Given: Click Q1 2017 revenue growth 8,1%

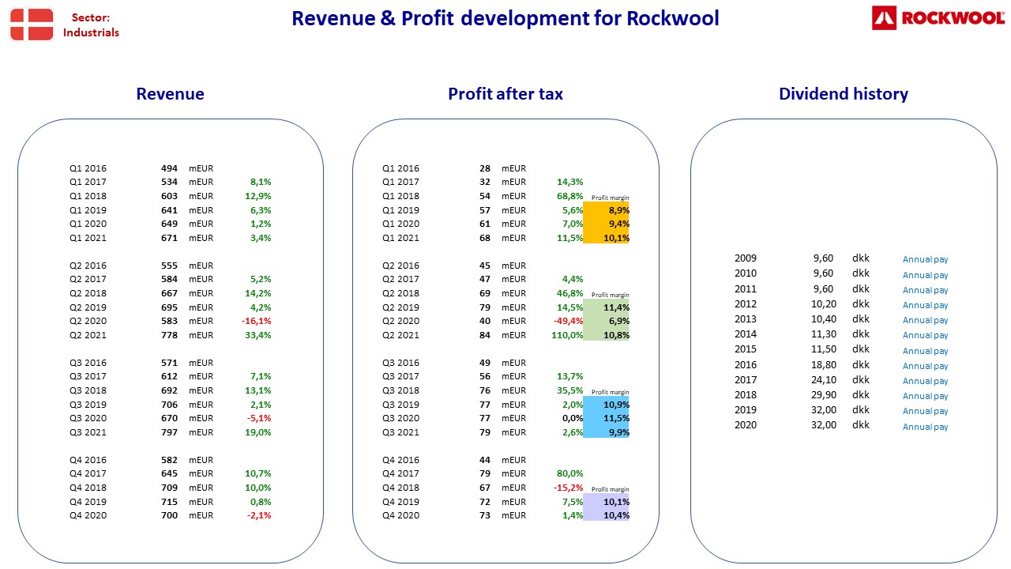Looking at the screenshot, I should (x=261, y=183).
